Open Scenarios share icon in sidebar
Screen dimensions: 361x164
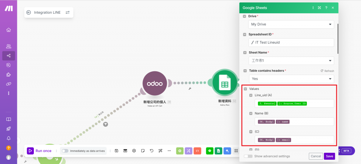click(8, 56)
